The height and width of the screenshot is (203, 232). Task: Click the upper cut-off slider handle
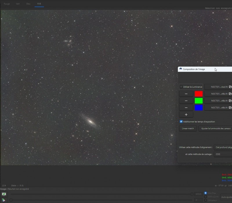pos(192,194)
